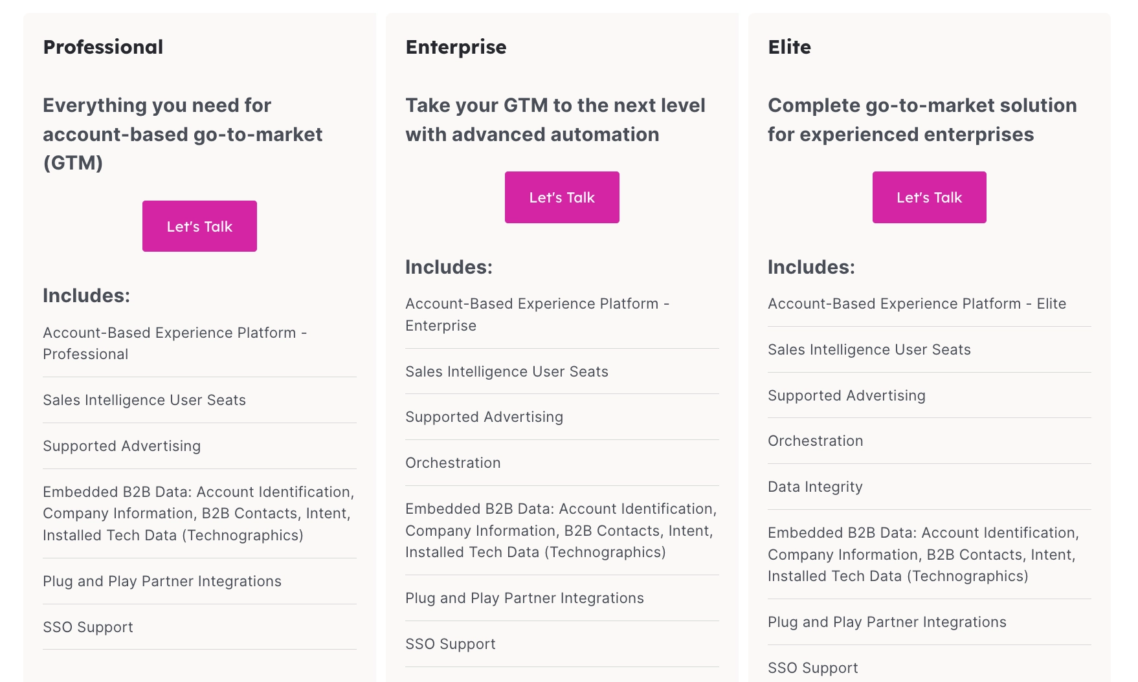
Task: Click Plug and Play Partner Integrations under Professional
Action: (162, 581)
